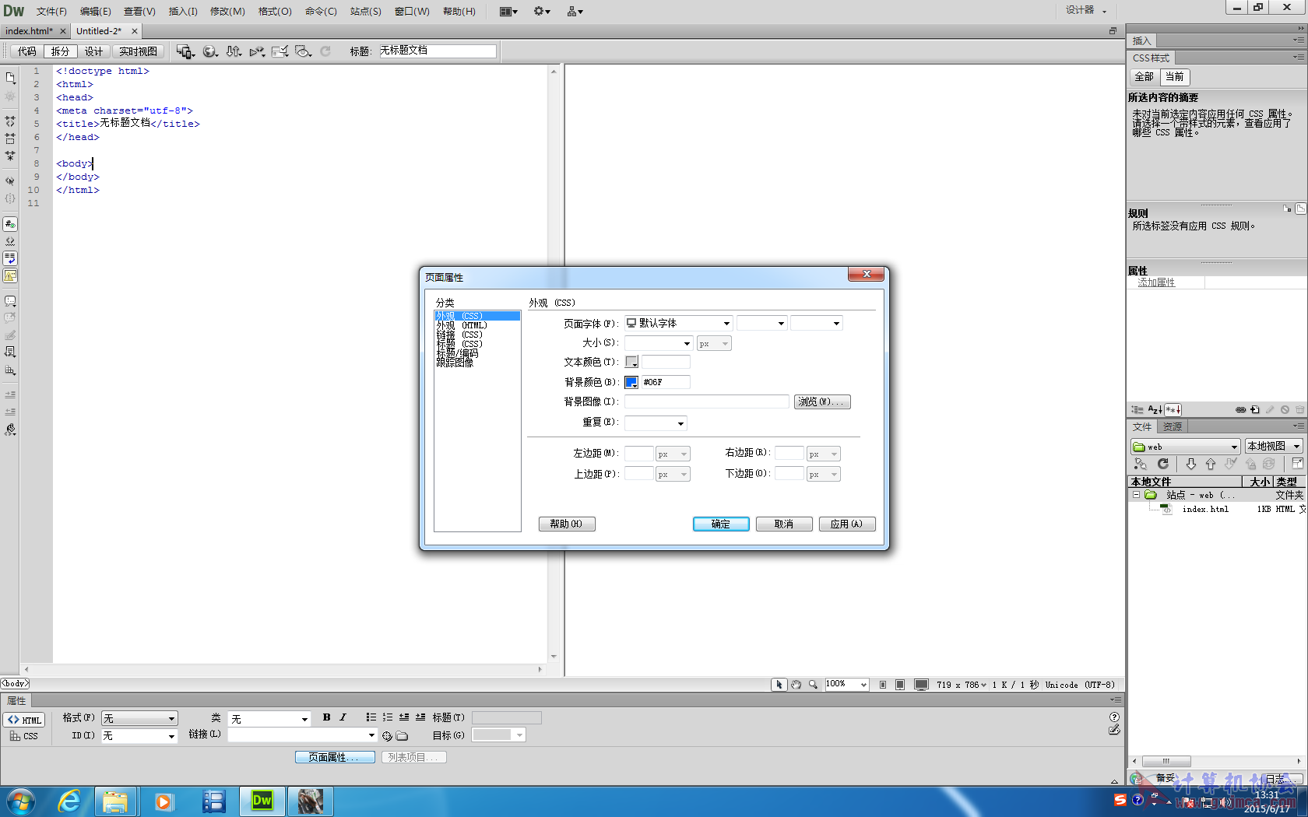
Task: Toggle 实时视图 live view button
Action: click(x=138, y=51)
